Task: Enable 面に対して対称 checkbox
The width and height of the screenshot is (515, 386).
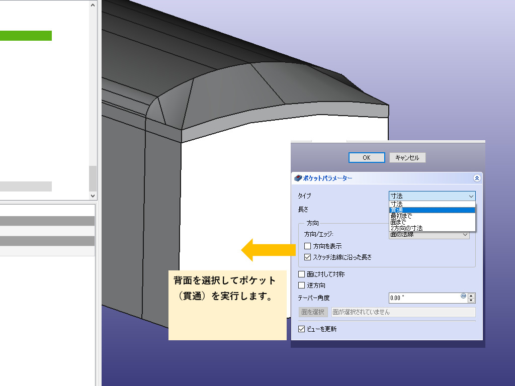Action: 302,274
